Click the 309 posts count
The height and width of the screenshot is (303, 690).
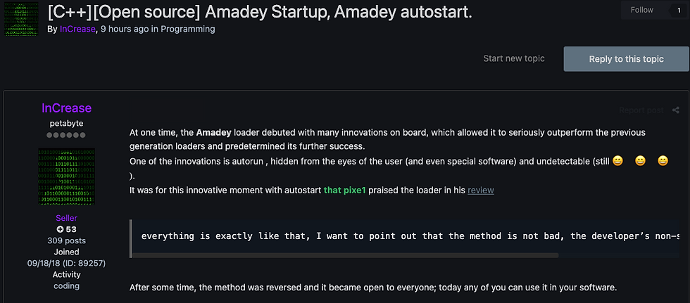click(66, 240)
